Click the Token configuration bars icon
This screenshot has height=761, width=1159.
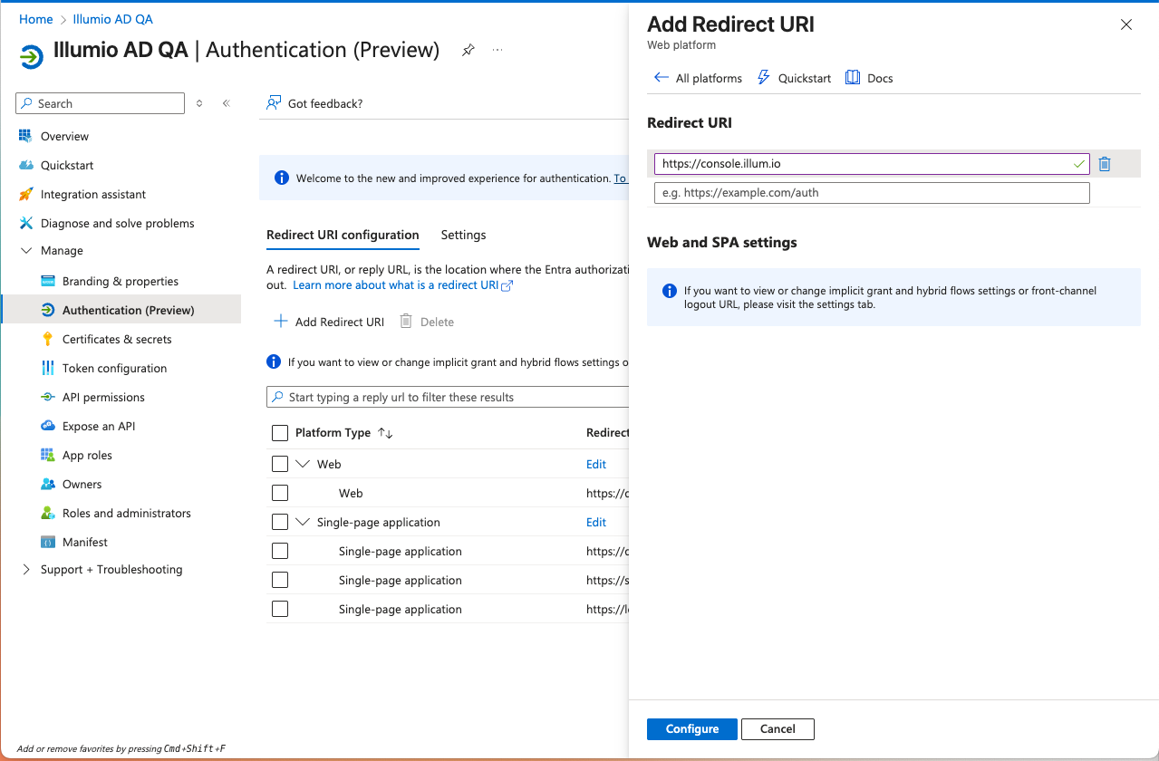[47, 368]
